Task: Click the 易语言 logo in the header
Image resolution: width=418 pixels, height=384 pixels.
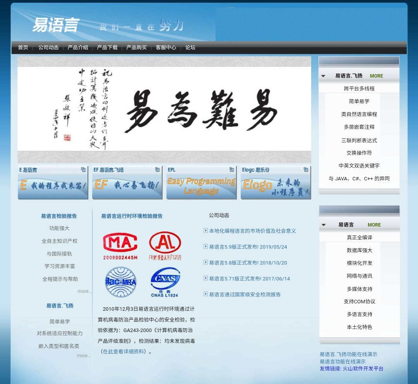Action: coord(56,26)
